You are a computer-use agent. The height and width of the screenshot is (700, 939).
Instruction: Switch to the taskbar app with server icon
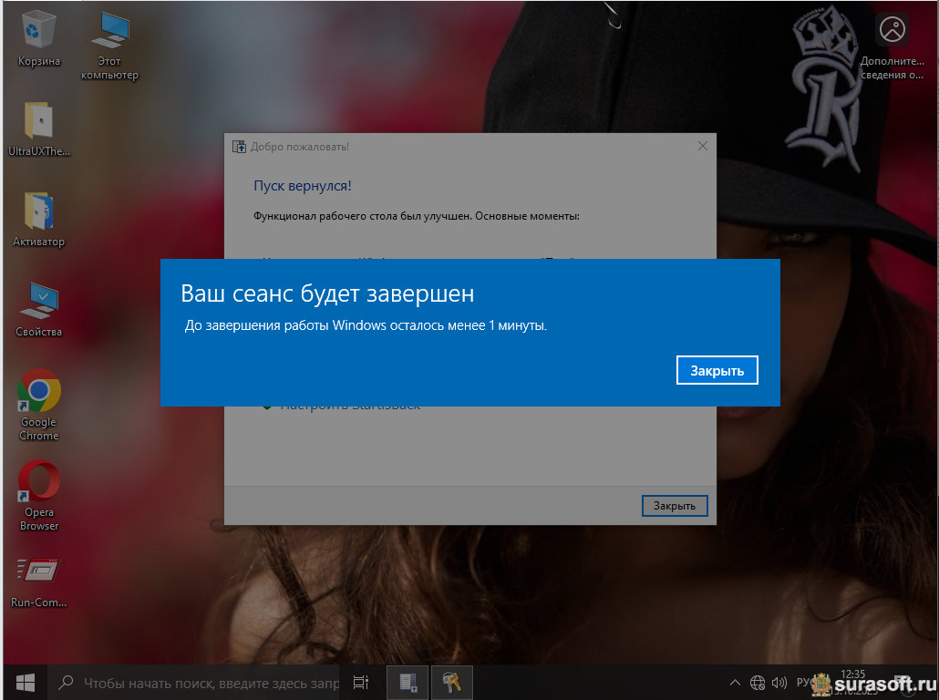408,682
